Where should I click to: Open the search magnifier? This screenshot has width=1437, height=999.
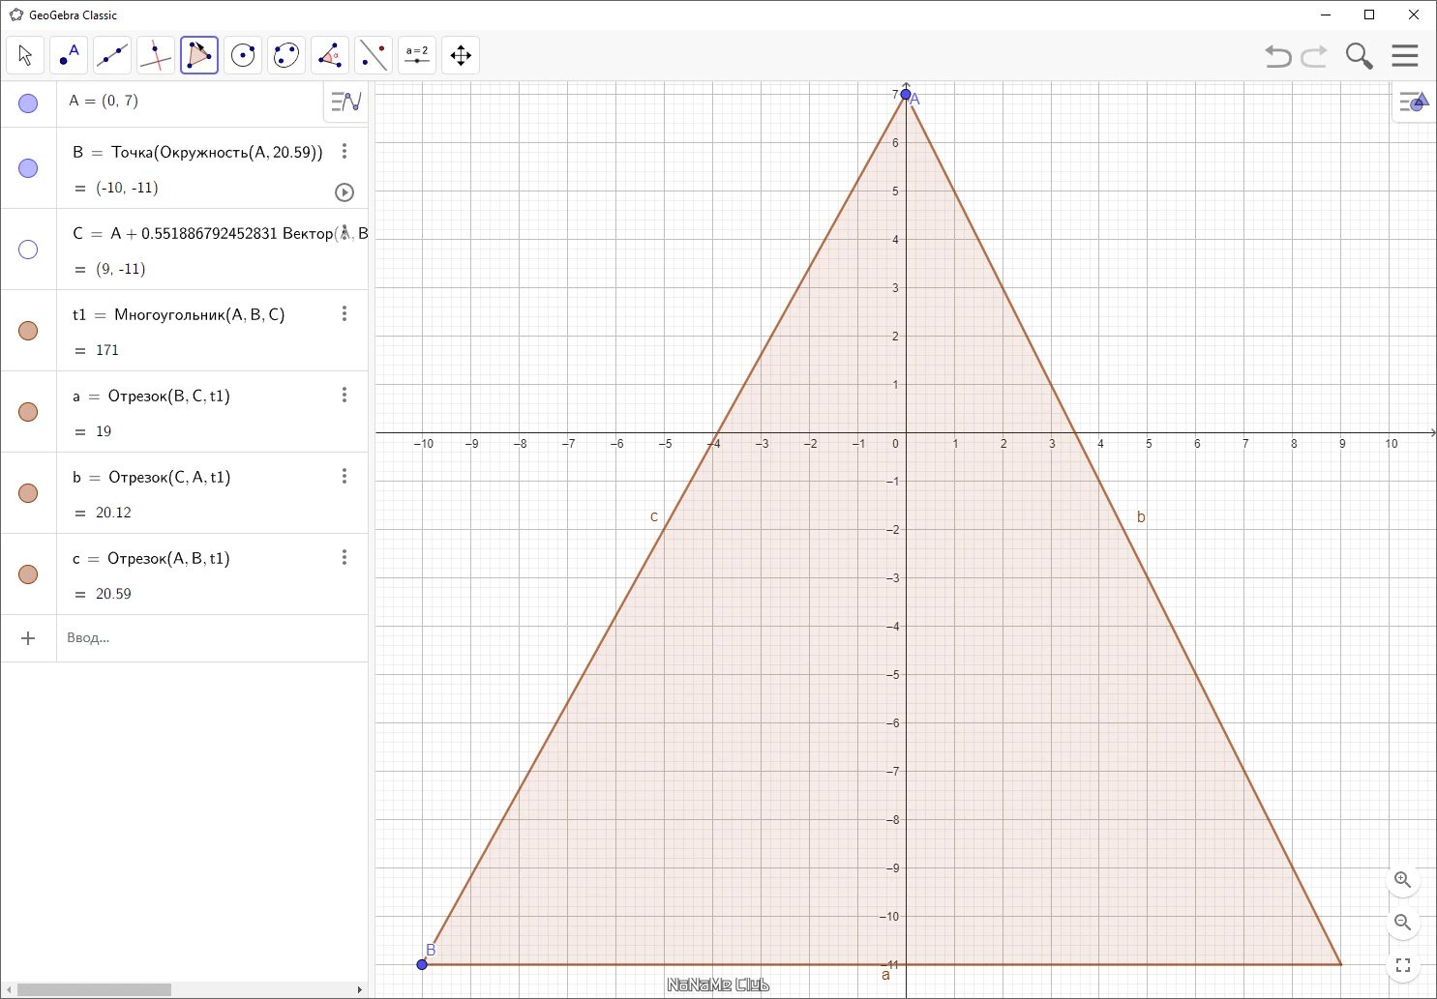click(1360, 56)
